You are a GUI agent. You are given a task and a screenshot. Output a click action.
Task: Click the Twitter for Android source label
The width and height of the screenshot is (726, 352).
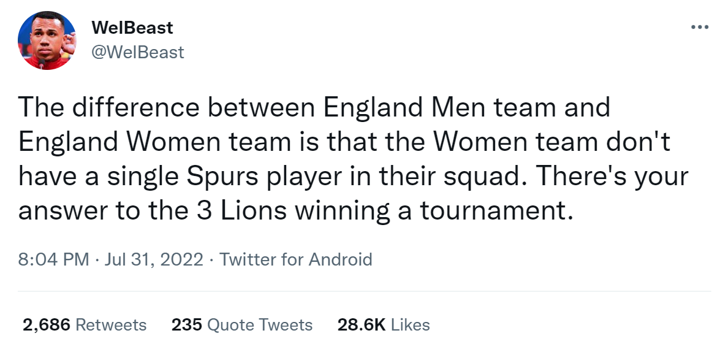pos(295,259)
